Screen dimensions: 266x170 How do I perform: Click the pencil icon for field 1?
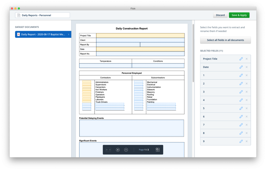click(x=241, y=75)
